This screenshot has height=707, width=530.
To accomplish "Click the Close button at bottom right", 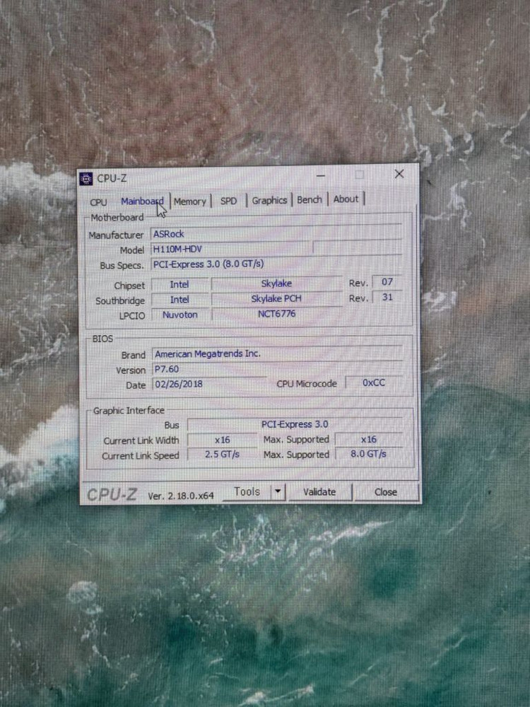I will 386,492.
